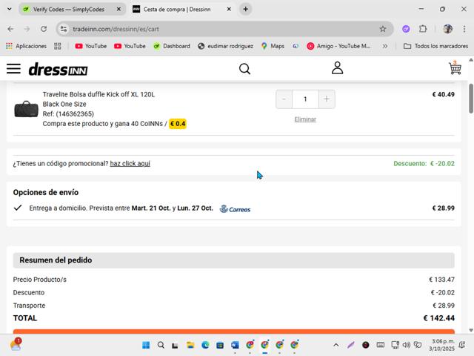Select the Entrega a domicilio shipping checkmark
This screenshot has height=356, width=474.
pos(18,208)
